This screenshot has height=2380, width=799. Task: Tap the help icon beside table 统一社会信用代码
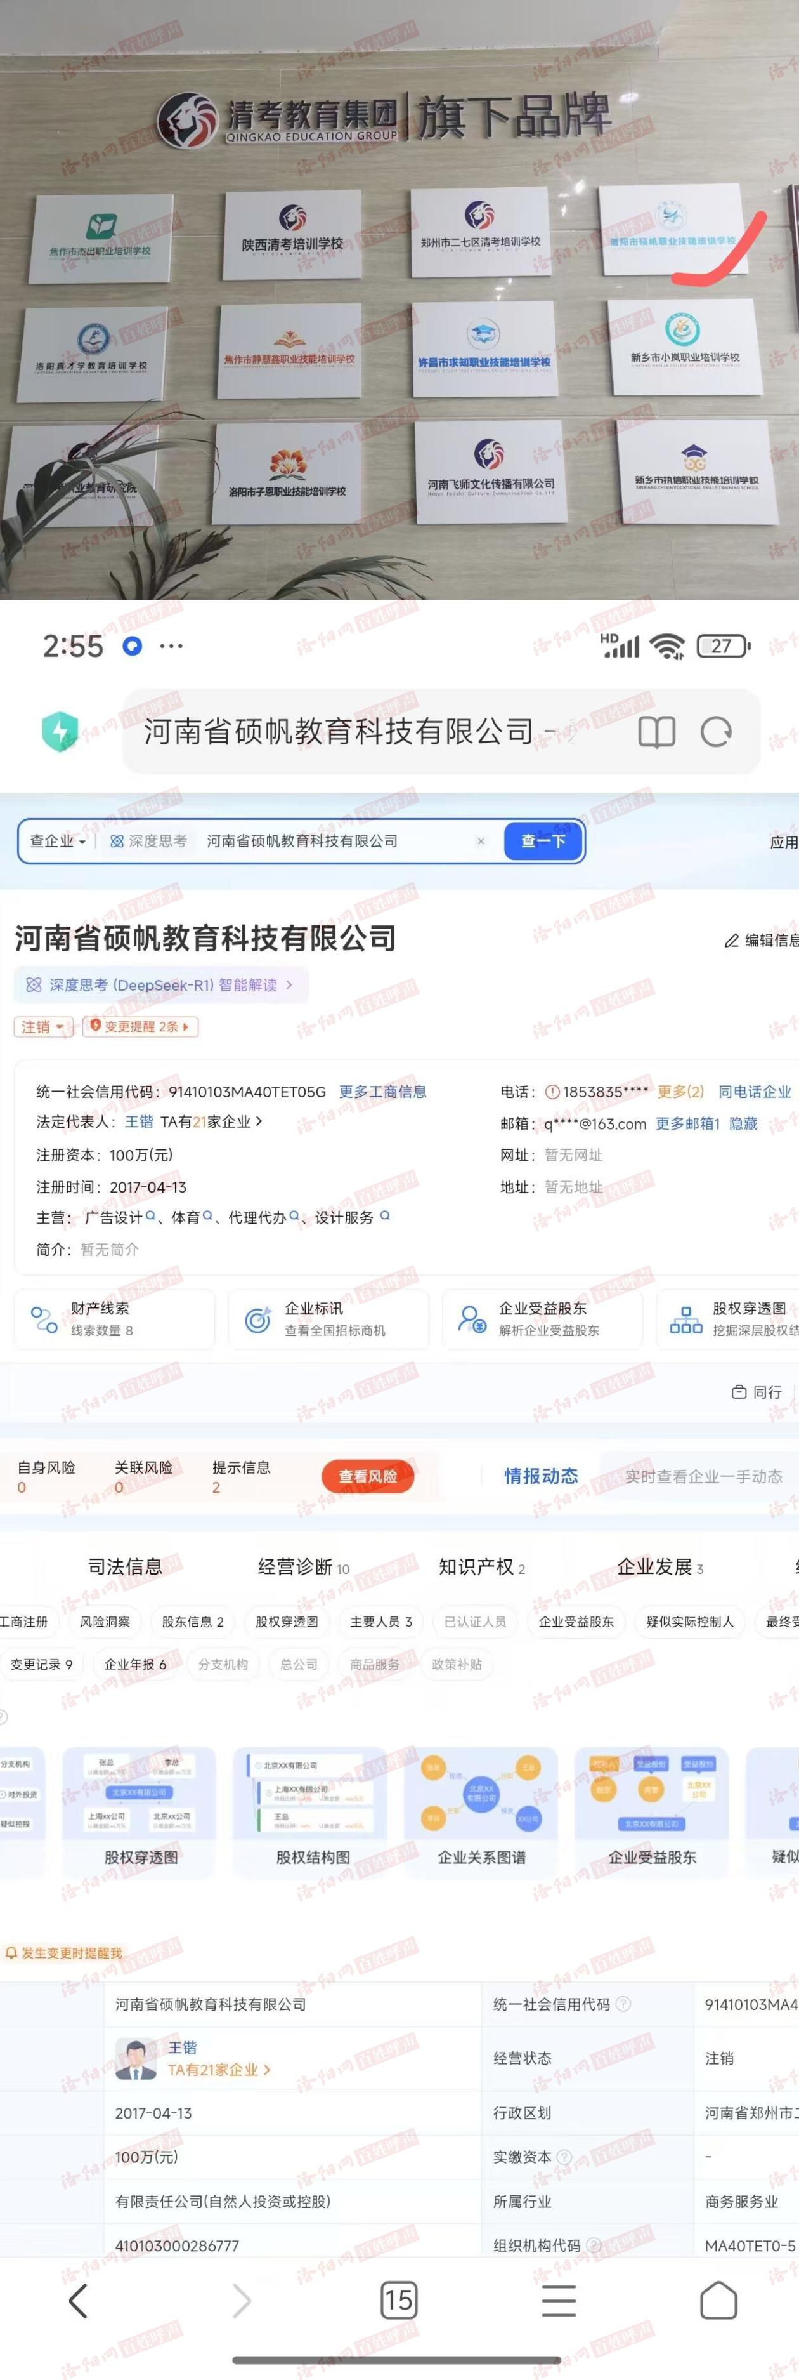click(623, 2003)
